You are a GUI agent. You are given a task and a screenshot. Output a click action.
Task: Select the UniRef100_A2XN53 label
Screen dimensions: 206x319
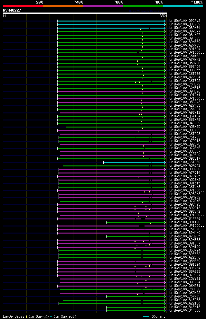pos(185,45)
